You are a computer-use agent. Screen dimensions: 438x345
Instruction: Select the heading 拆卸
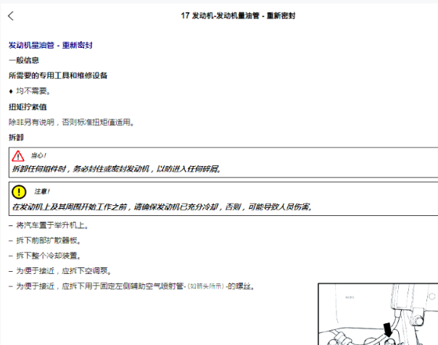click(16, 137)
